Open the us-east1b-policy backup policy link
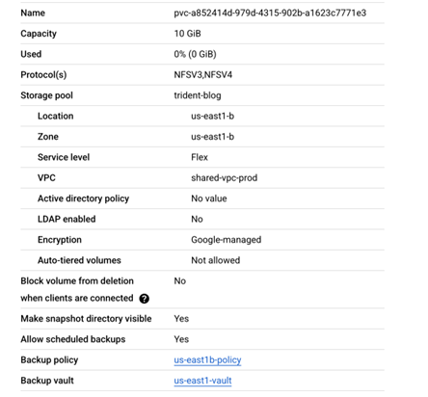The image size is (428, 397). click(x=207, y=360)
